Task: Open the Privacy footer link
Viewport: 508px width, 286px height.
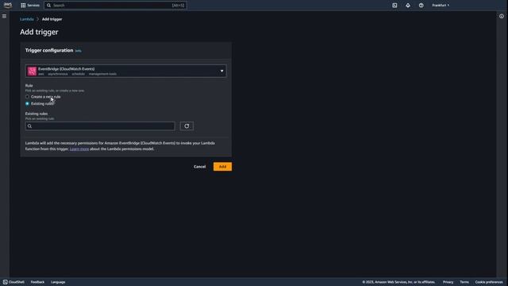Action: click(448, 282)
